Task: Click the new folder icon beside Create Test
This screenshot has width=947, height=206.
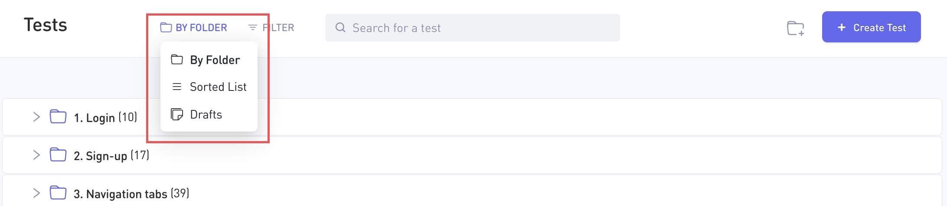Action: tap(795, 28)
